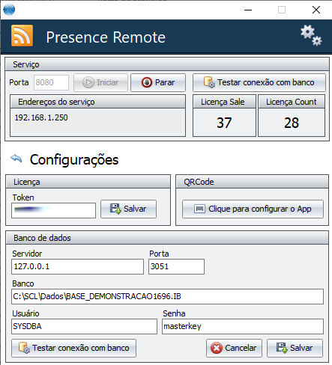Save database settings with bottom Salvar
The width and height of the screenshot is (332, 365).
[x=295, y=348]
